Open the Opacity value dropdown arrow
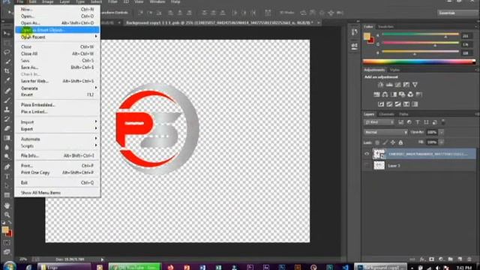Image resolution: width=480 pixels, height=270 pixels. [x=442, y=132]
